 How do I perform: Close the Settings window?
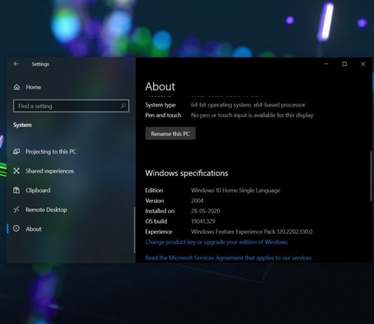click(363, 64)
